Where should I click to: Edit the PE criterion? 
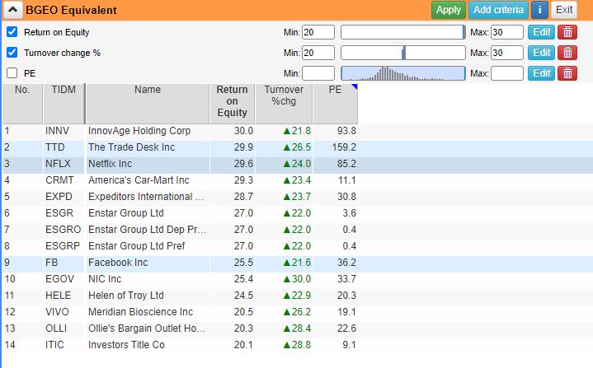click(x=541, y=72)
